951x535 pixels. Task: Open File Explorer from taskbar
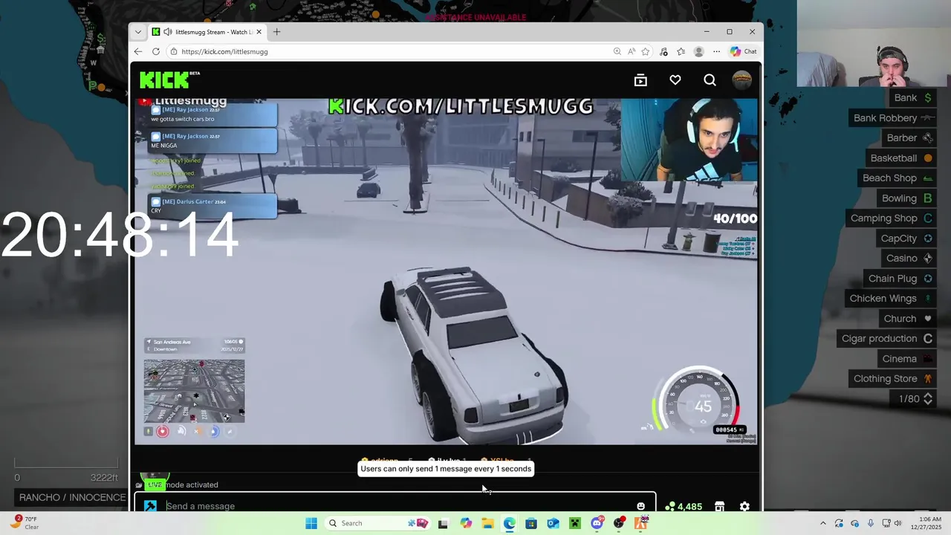click(x=487, y=523)
